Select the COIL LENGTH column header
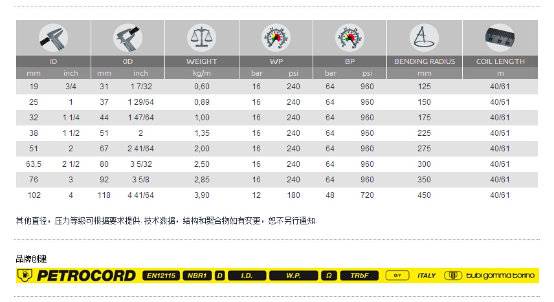Viewport: 554px width, 302px height. pyautogui.click(x=500, y=61)
